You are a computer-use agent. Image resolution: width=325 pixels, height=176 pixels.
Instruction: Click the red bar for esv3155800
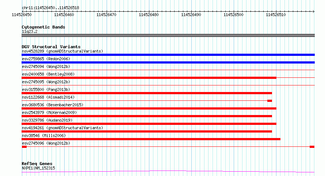pyautogui.click(x=147, y=93)
